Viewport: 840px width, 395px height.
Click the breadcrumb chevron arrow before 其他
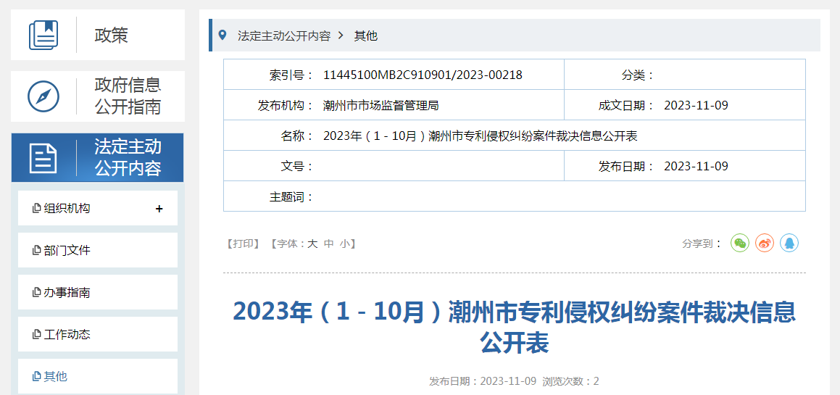coord(341,36)
